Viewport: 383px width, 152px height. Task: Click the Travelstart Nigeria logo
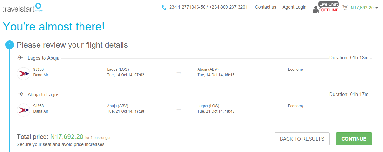pyautogui.click(x=23, y=7)
